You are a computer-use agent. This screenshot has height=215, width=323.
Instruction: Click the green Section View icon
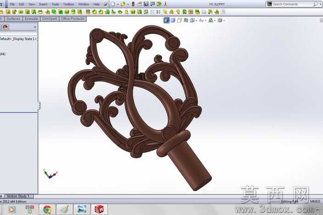coord(186,20)
